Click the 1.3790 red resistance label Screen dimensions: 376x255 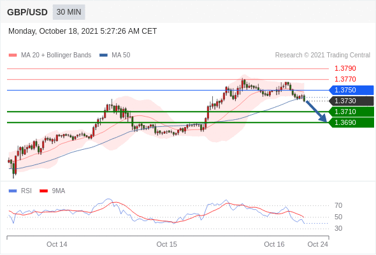pos(345,69)
